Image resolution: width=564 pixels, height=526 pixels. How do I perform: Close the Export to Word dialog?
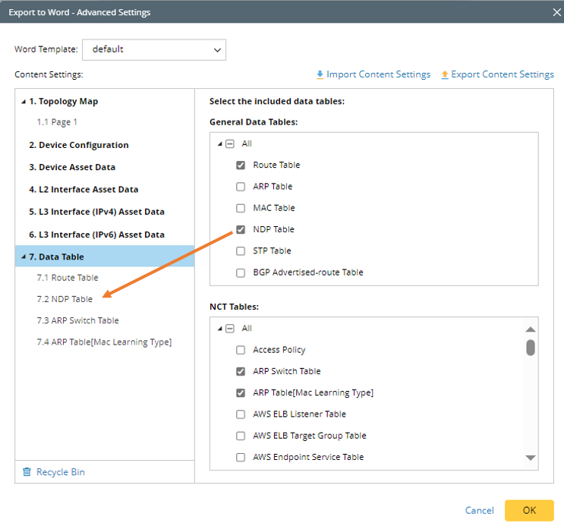pos(553,12)
